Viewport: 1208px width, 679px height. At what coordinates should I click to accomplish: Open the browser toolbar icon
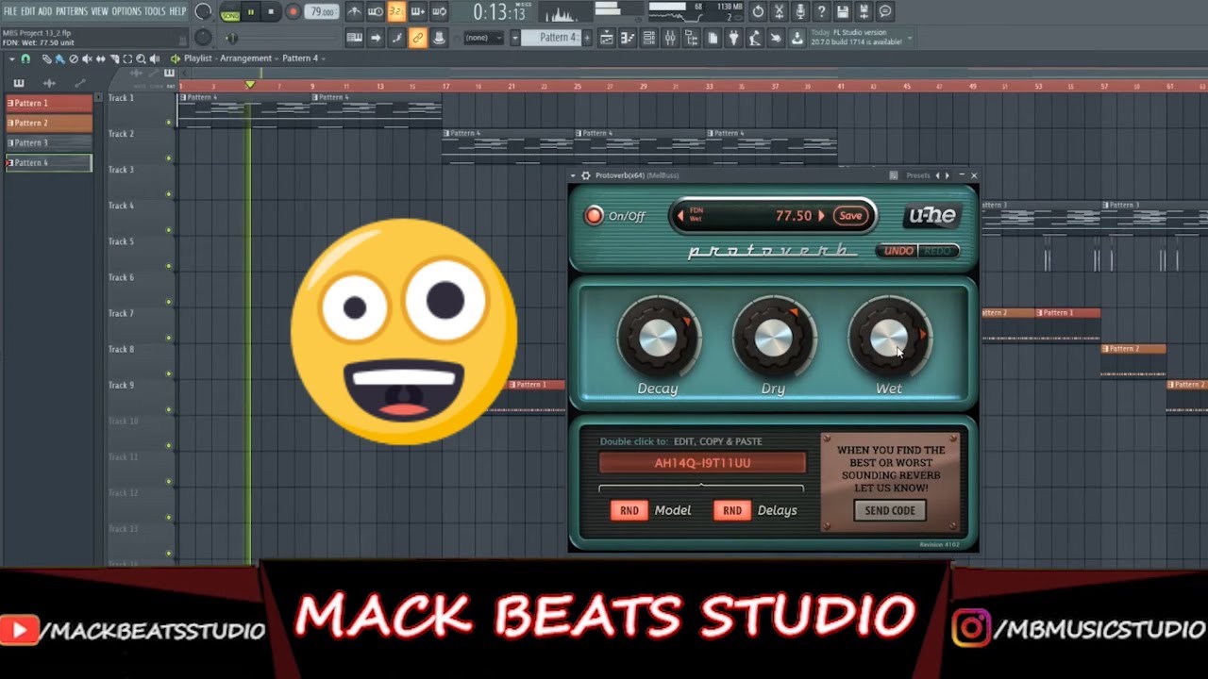(x=692, y=38)
